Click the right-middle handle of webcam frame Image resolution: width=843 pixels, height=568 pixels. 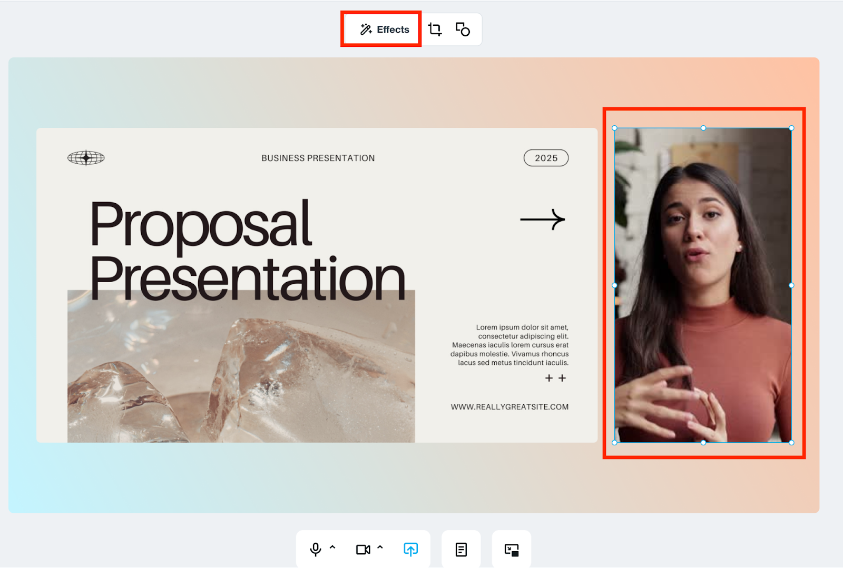[791, 285]
